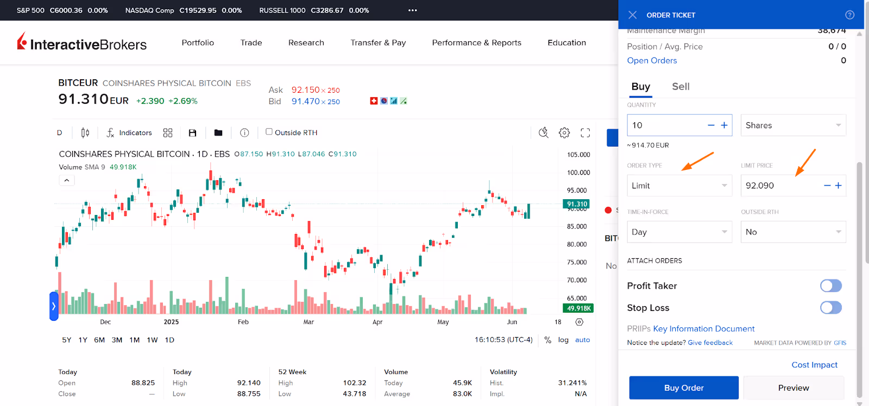The image size is (869, 406).
Task: Open chart settings gear icon
Action: (x=564, y=132)
